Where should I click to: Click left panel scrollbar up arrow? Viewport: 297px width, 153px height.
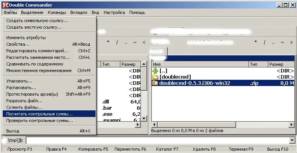tap(144, 64)
